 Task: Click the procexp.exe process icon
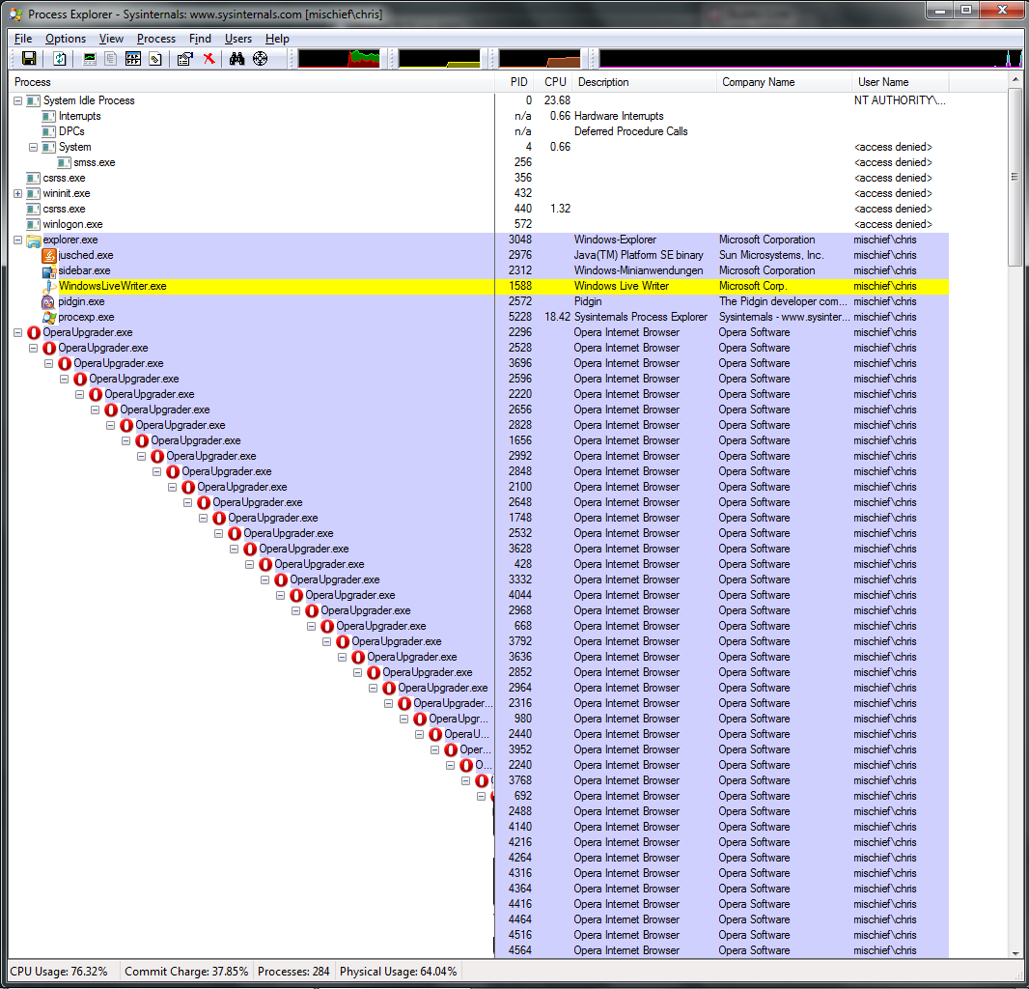coord(48,317)
